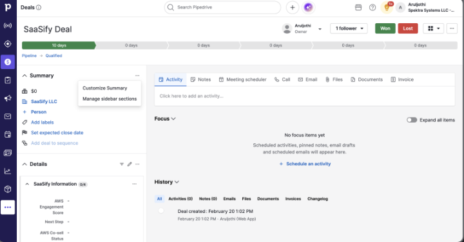The height and width of the screenshot is (242, 464).
Task: Open the SaaSify LLC organization link
Action: click(x=44, y=101)
